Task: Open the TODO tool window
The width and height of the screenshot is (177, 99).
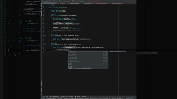Action: coord(46,97)
